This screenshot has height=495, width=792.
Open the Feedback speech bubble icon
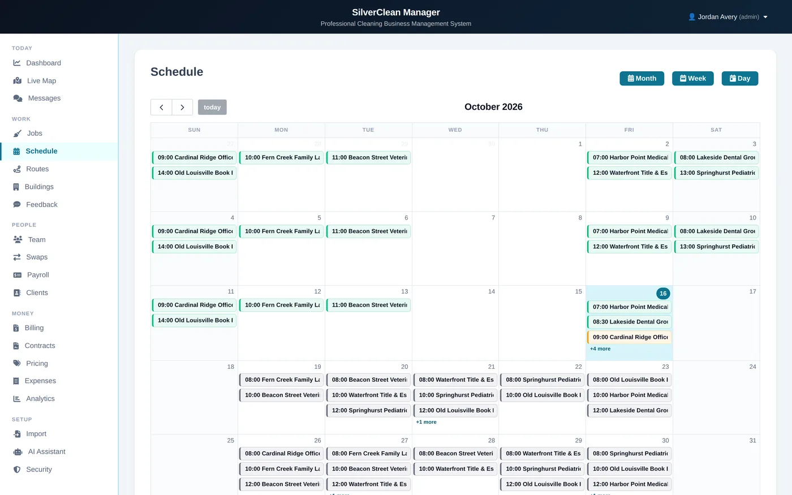17,205
